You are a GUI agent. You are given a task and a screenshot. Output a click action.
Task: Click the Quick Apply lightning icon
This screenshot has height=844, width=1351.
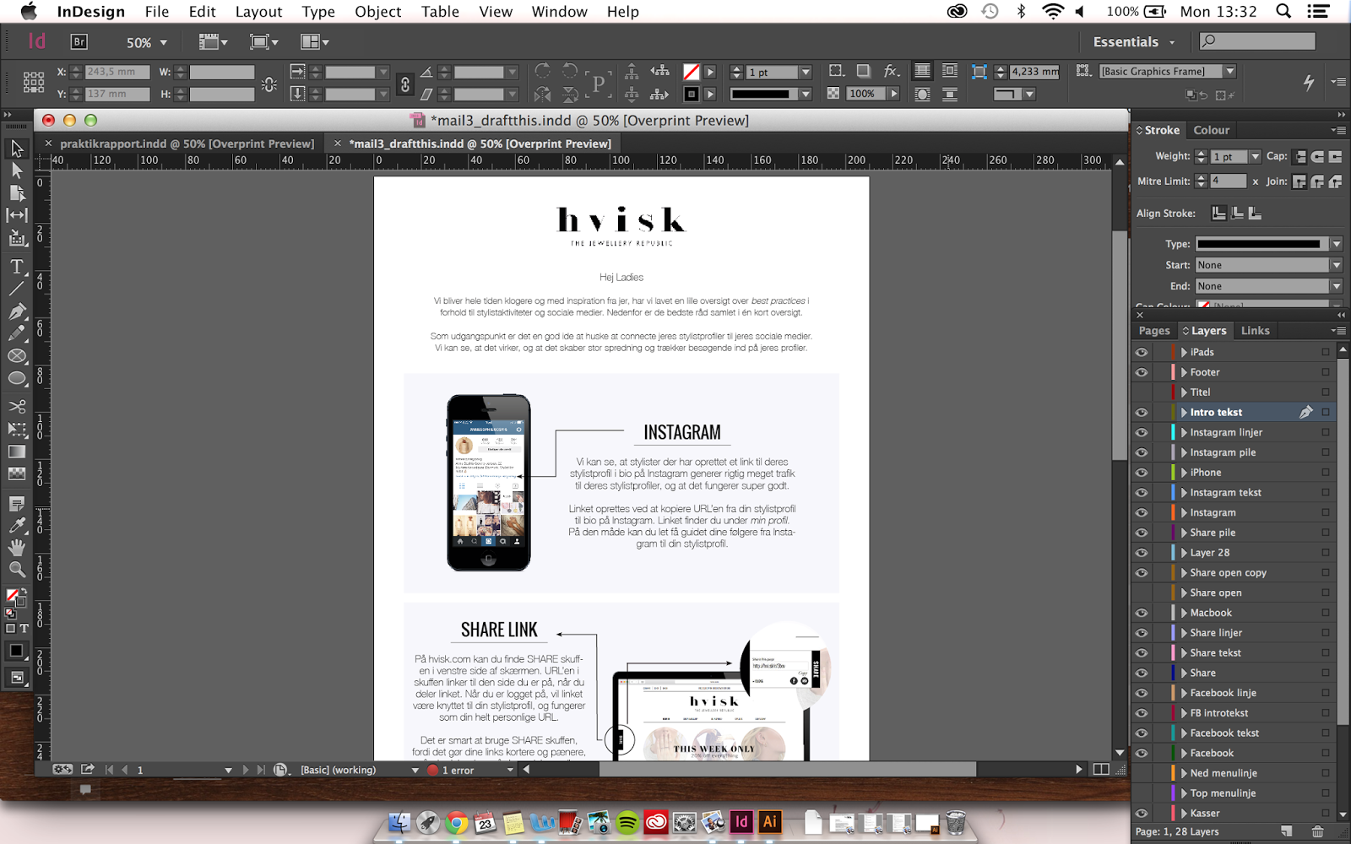1309,82
